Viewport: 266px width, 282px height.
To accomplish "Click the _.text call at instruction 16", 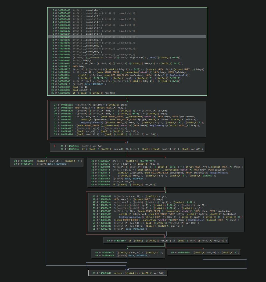I will pos(127,57).
